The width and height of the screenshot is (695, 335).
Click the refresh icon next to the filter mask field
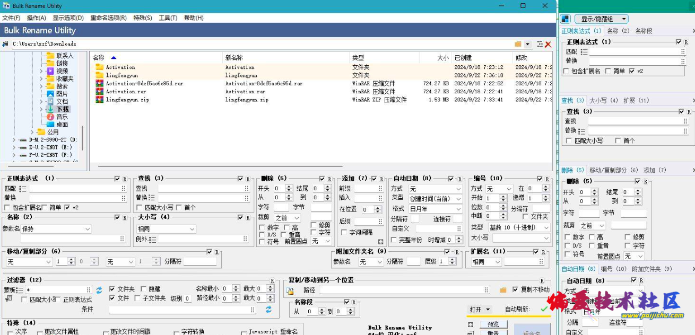tap(99, 290)
